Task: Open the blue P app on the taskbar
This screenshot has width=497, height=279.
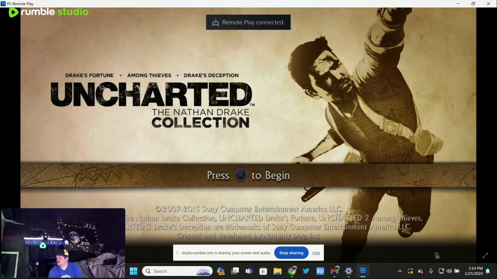Action: 320,271
